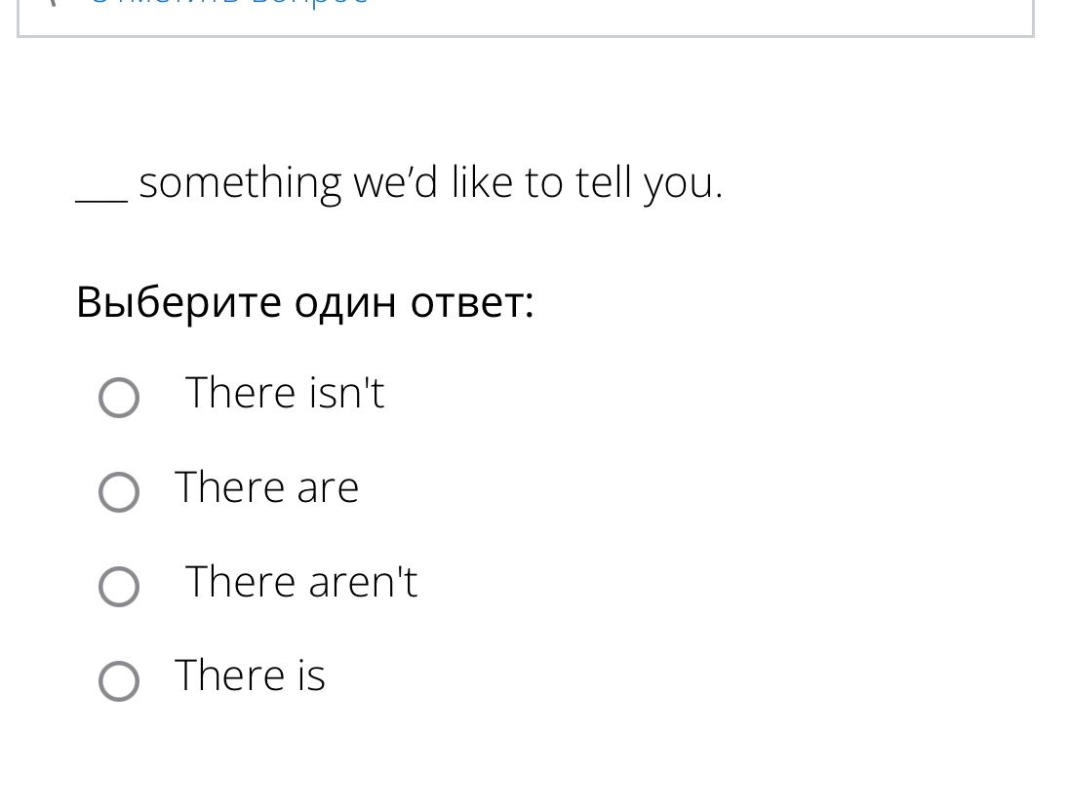
Task: Click the "There is" answer label text
Action: coord(251,675)
